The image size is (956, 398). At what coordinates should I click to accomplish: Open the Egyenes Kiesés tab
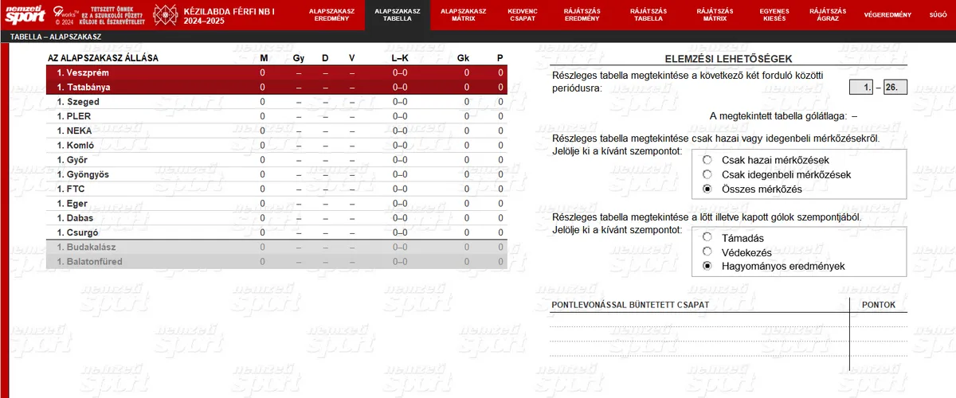pyautogui.click(x=774, y=15)
